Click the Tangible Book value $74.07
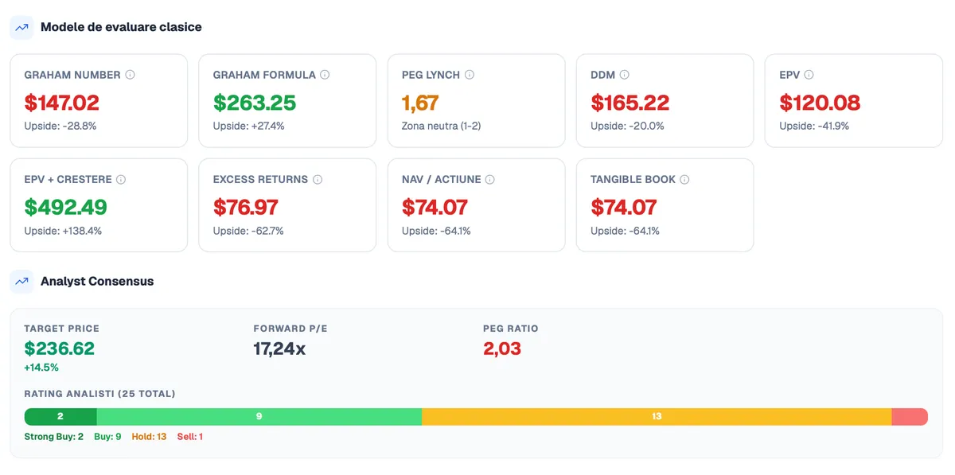955x475 pixels. coord(624,208)
